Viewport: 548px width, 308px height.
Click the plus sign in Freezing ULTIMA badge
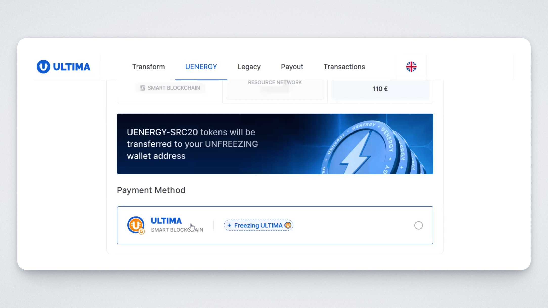[229, 225]
